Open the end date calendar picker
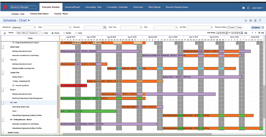 (x=242, y=33)
